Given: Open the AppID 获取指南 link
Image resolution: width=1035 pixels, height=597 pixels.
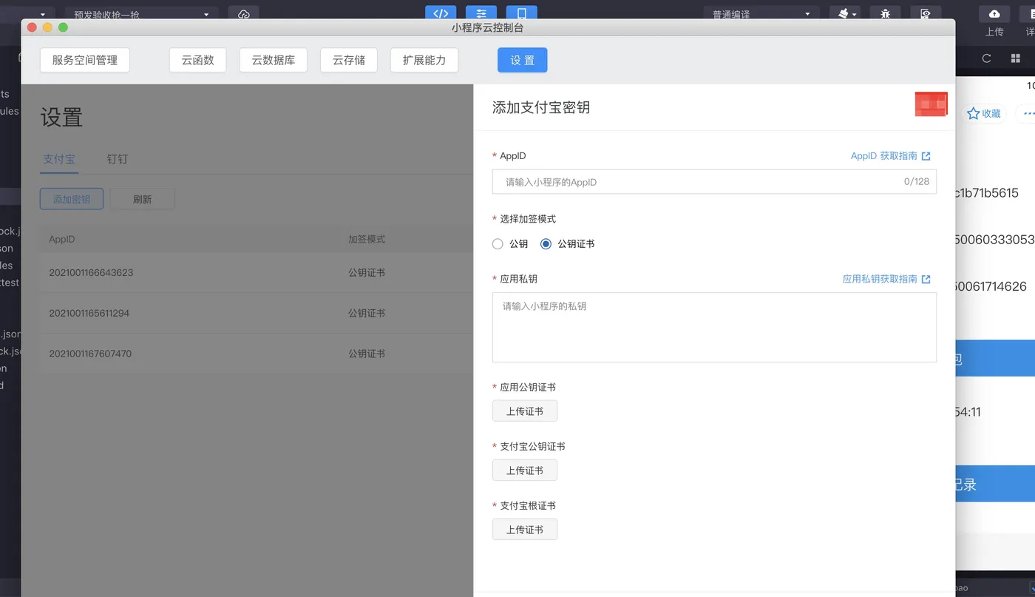Looking at the screenshot, I should tap(883, 156).
